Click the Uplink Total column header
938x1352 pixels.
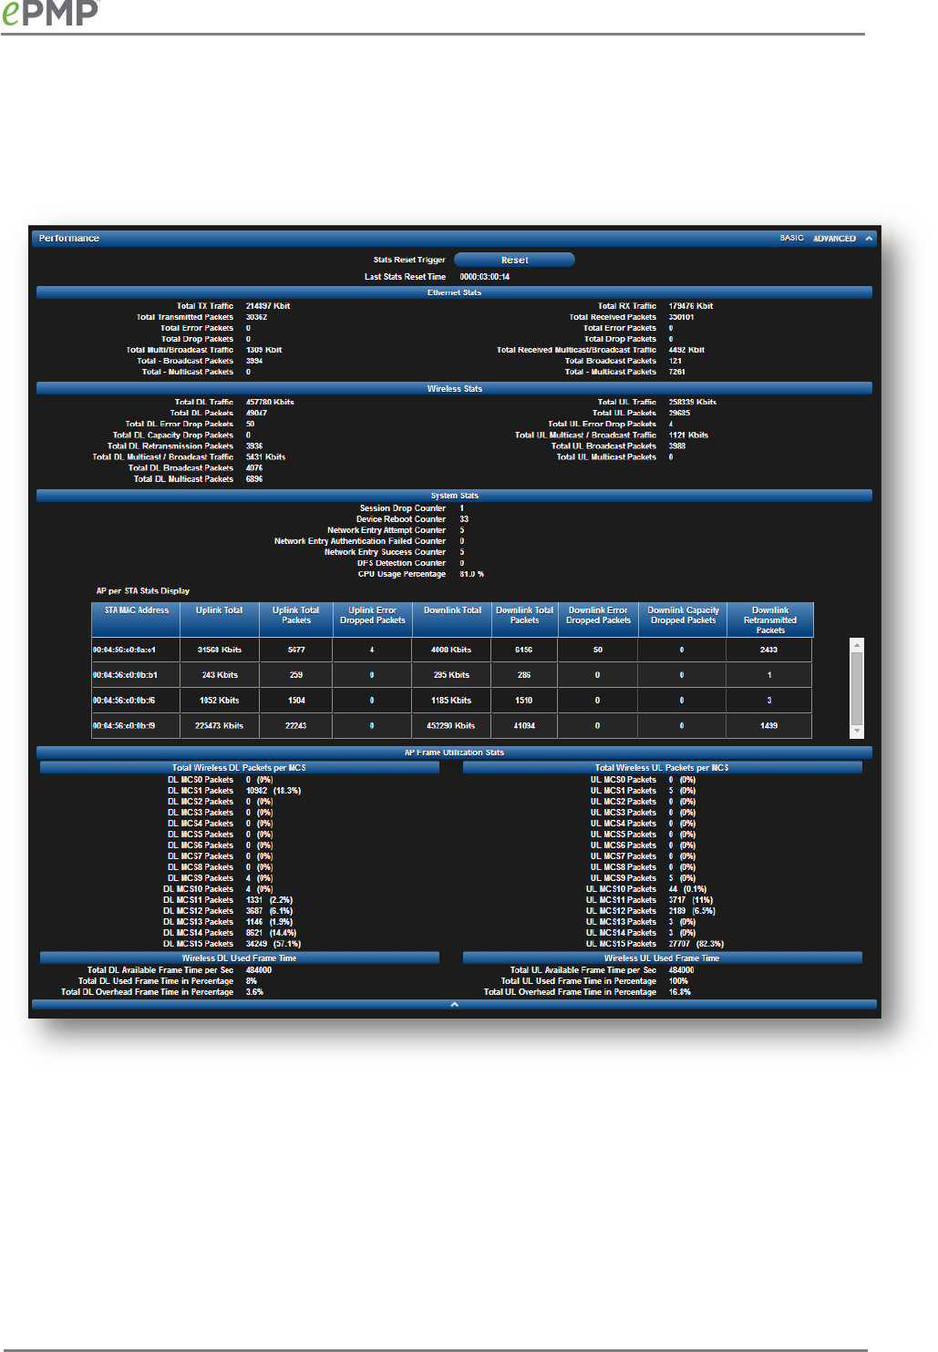pyautogui.click(x=220, y=620)
